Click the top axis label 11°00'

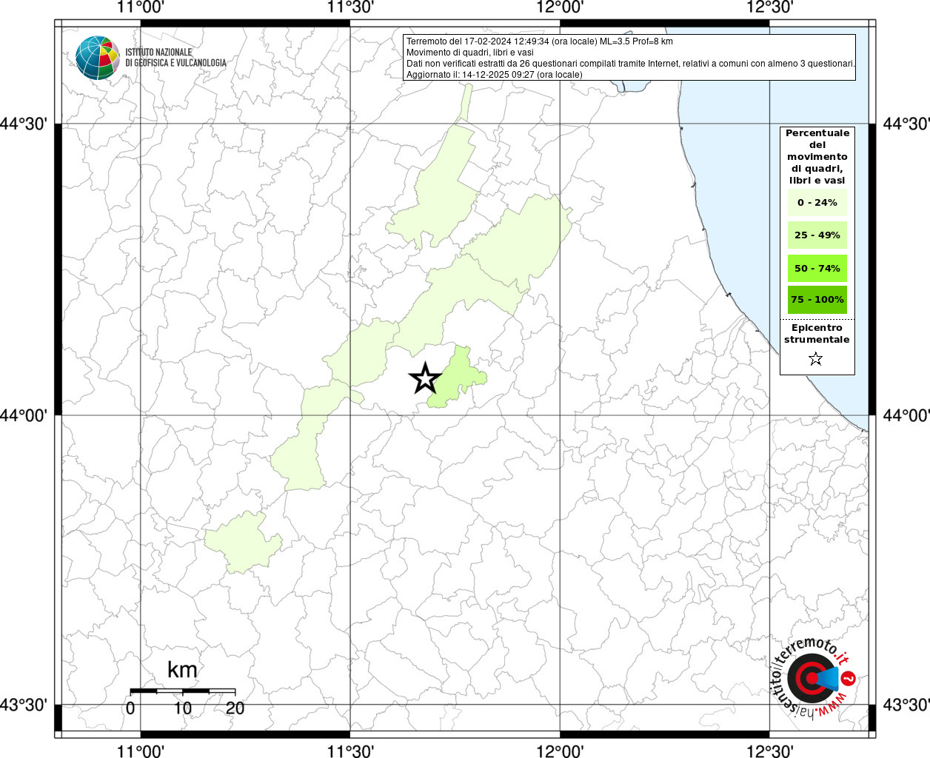click(x=141, y=7)
